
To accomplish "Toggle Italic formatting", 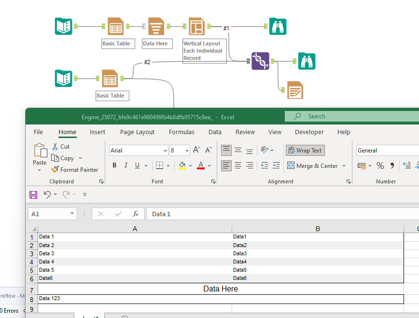I will click(126, 165).
